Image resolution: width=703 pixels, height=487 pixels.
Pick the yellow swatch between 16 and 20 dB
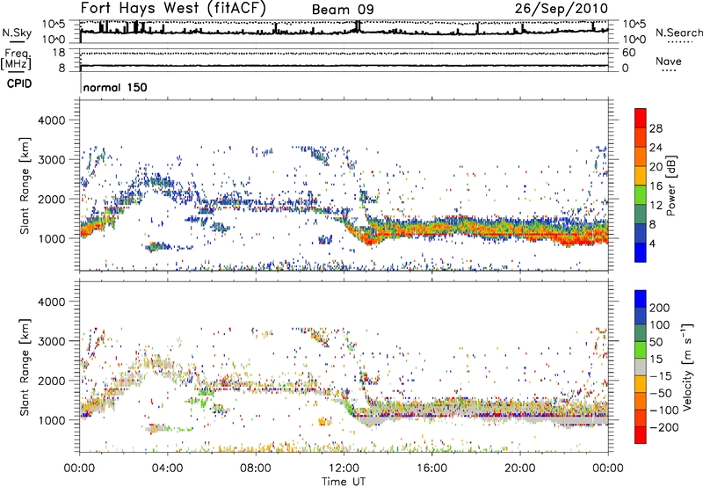[x=641, y=176]
